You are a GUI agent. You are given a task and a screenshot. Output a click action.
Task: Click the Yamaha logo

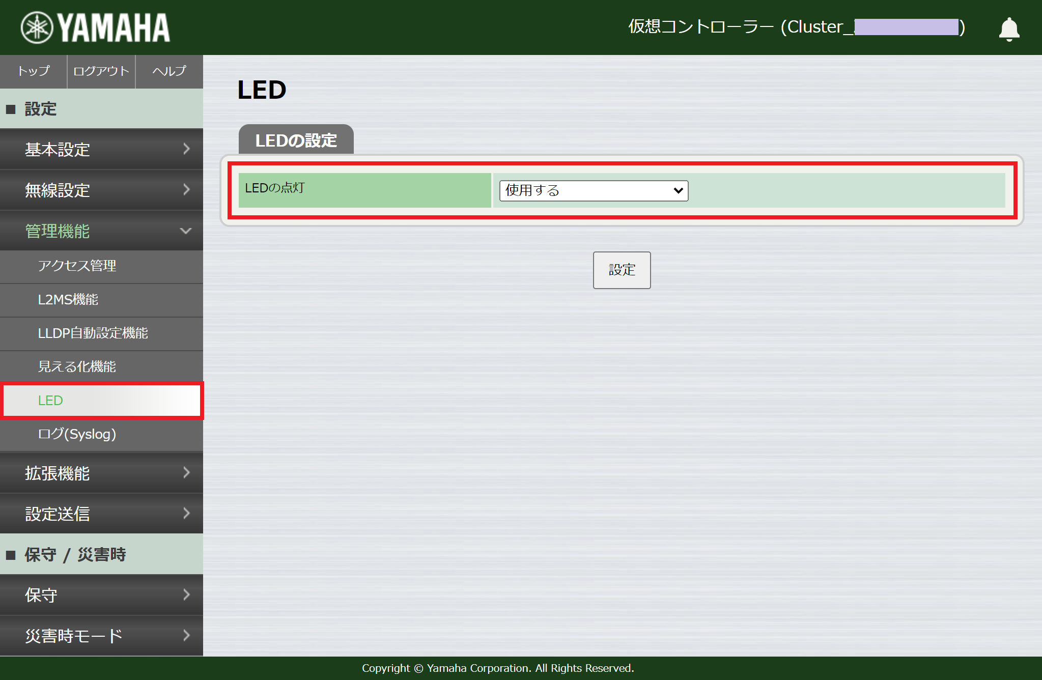point(95,27)
